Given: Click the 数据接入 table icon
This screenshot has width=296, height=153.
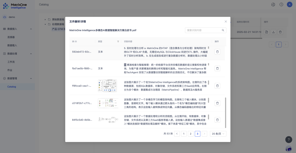Looking at the screenshot, I should pyautogui.click(x=5, y=29).
